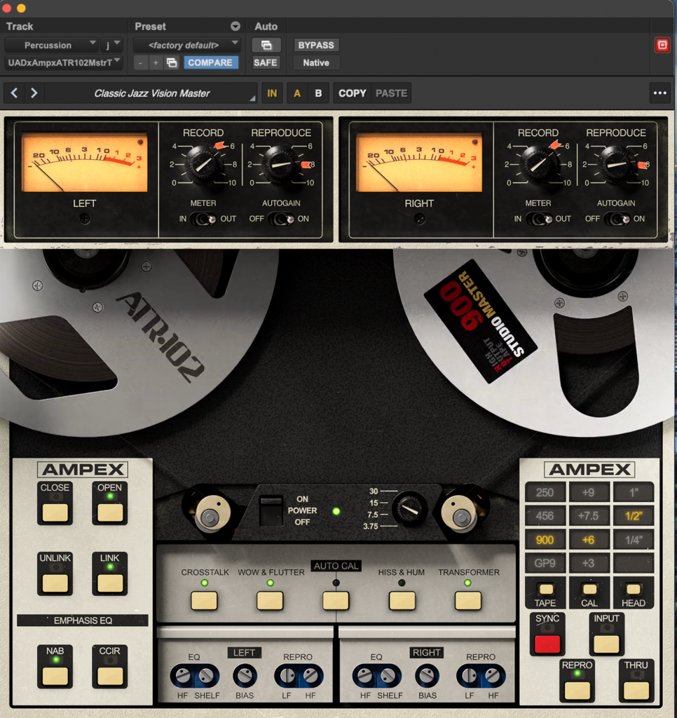Click the AUTO CAL button
This screenshot has height=718, width=677.
click(x=336, y=600)
